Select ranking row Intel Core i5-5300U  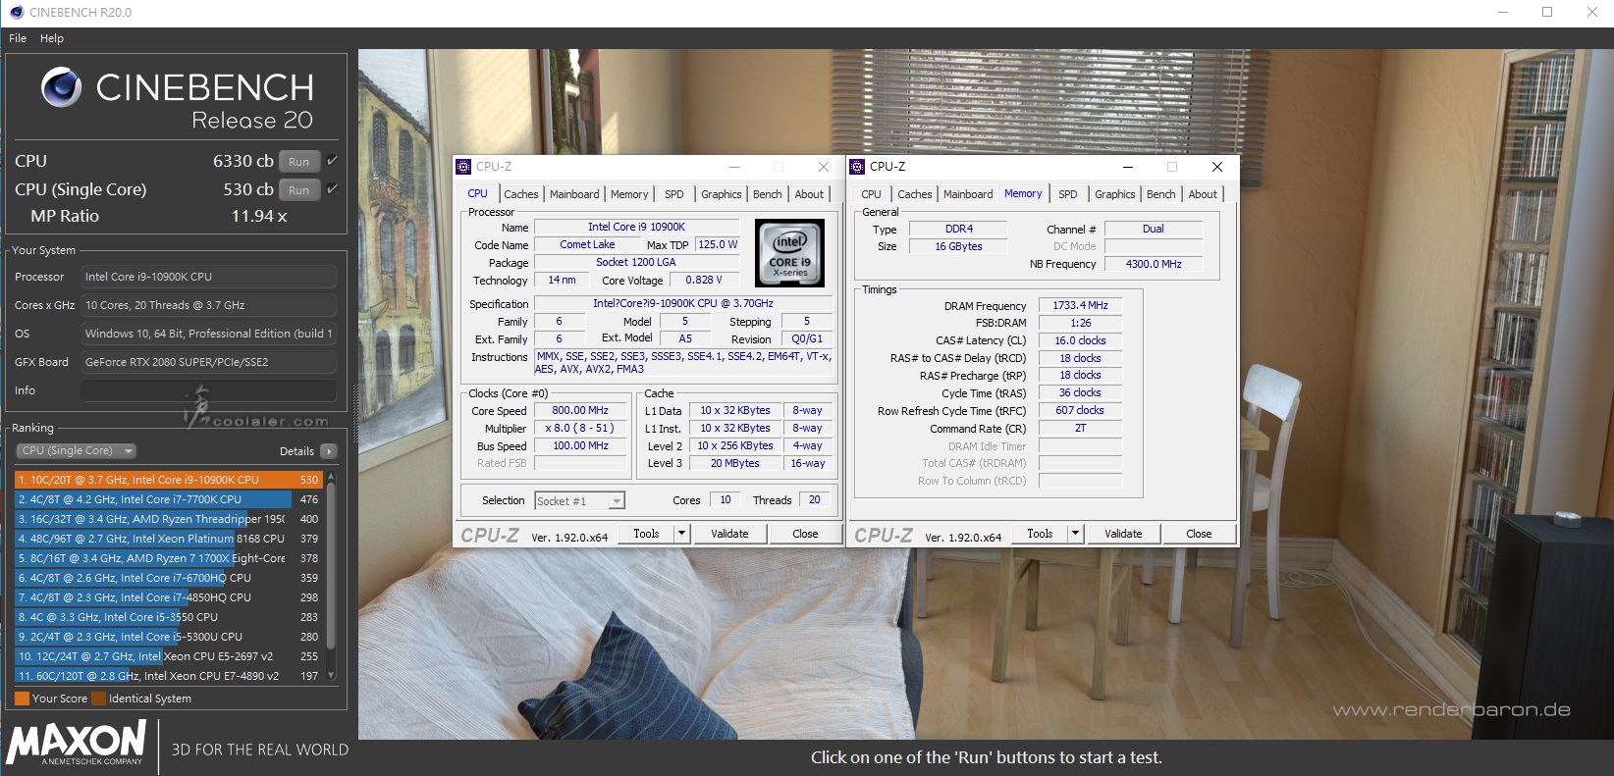click(x=169, y=637)
